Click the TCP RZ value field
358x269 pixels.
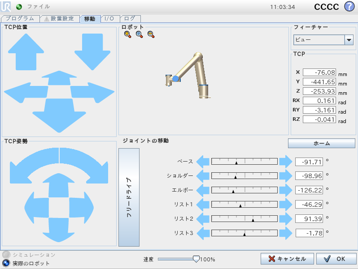(x=319, y=120)
